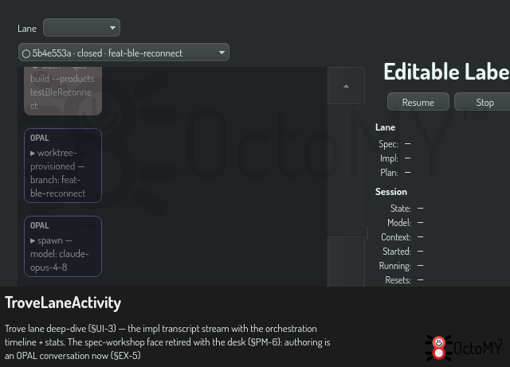Select the bash build --products testBleReconnect card
The height and width of the screenshot is (367, 510).
point(63,91)
